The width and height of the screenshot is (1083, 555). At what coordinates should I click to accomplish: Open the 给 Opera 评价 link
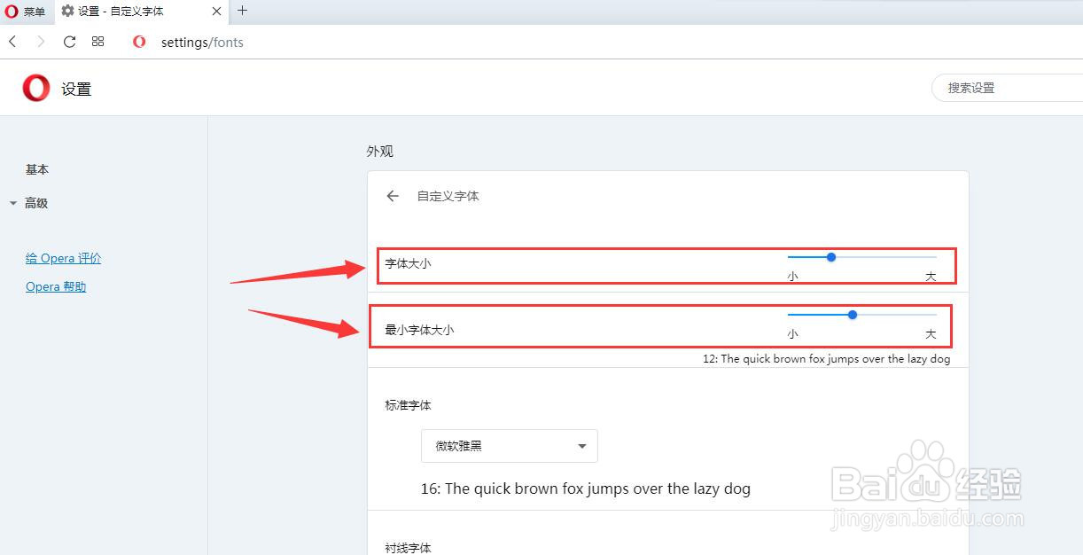click(64, 258)
